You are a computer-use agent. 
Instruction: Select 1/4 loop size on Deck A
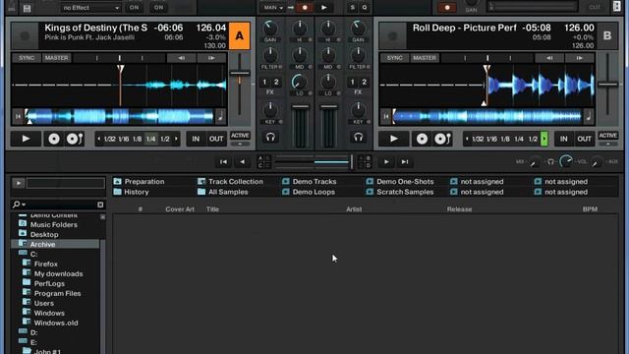point(150,139)
